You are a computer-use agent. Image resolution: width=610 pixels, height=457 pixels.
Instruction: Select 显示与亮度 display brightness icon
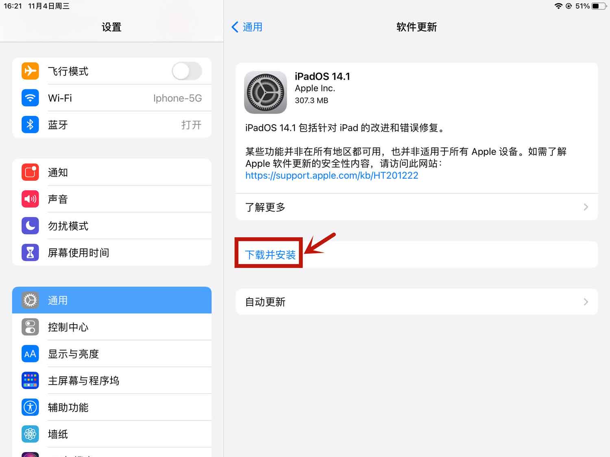point(30,354)
